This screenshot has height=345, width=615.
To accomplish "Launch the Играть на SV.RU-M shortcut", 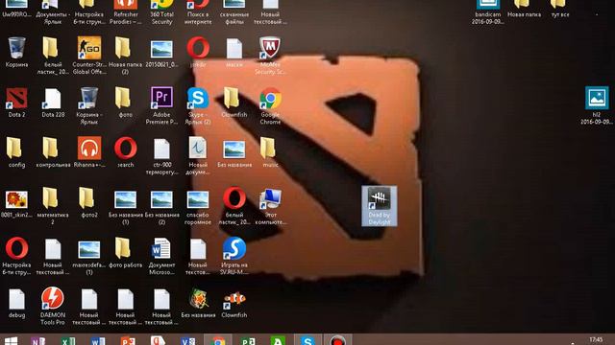I will pos(234,256).
